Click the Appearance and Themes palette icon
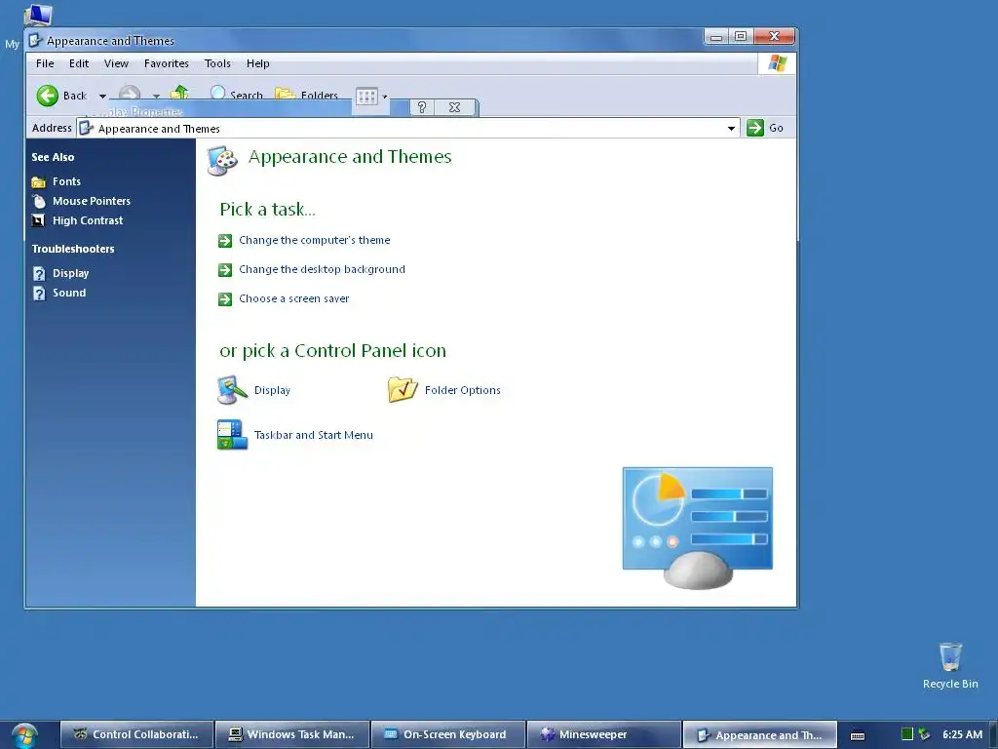The image size is (998, 749). (x=222, y=160)
